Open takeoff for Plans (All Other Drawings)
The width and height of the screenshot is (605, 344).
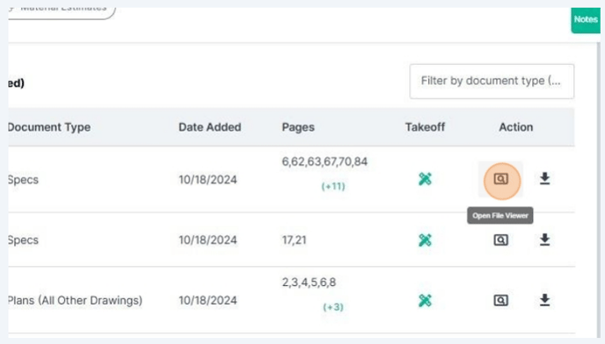(425, 300)
